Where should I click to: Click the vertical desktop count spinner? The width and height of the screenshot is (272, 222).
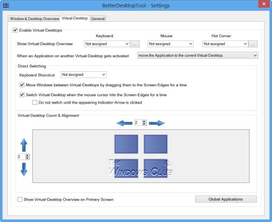click(27, 157)
